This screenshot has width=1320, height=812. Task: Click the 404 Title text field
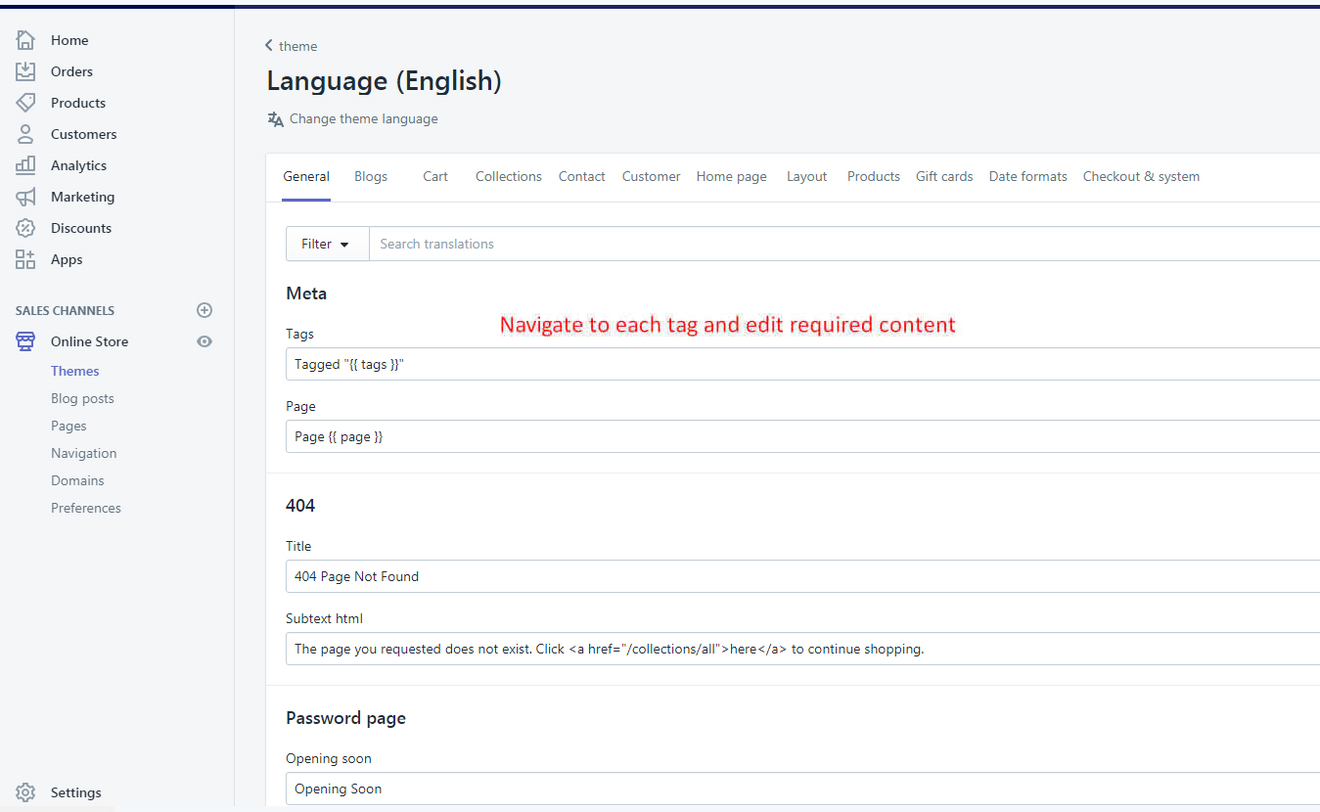tap(802, 576)
